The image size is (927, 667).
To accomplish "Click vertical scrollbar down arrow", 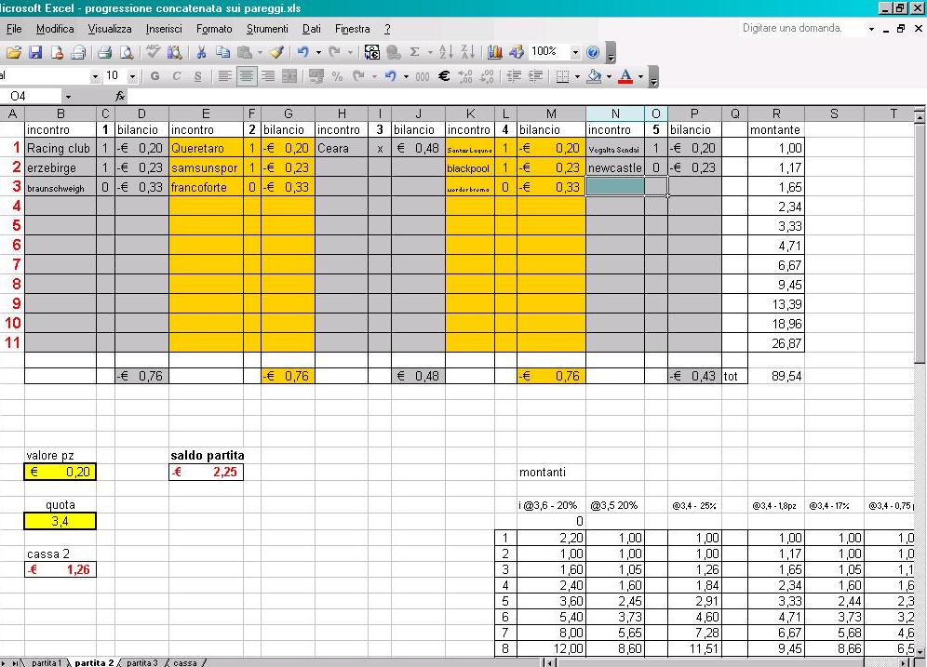I will [920, 650].
